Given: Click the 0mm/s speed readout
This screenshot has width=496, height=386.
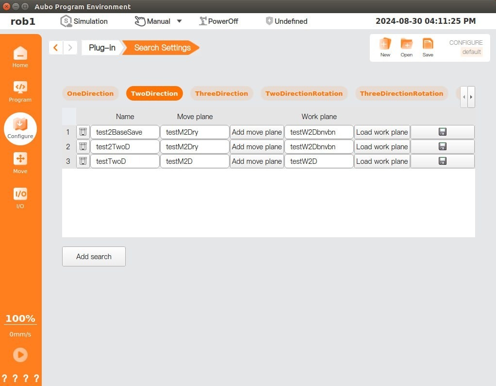Looking at the screenshot, I should [20, 334].
